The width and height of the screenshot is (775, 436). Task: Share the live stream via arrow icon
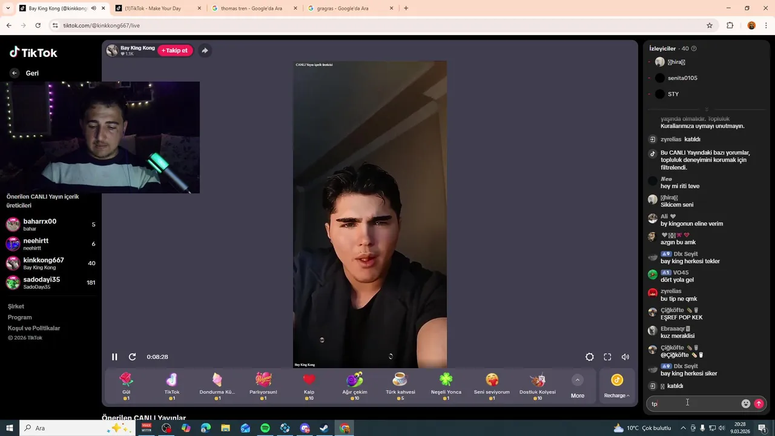205,50
